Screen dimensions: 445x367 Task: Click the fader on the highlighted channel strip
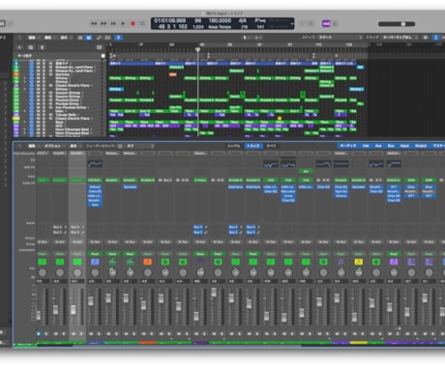tap(74, 310)
